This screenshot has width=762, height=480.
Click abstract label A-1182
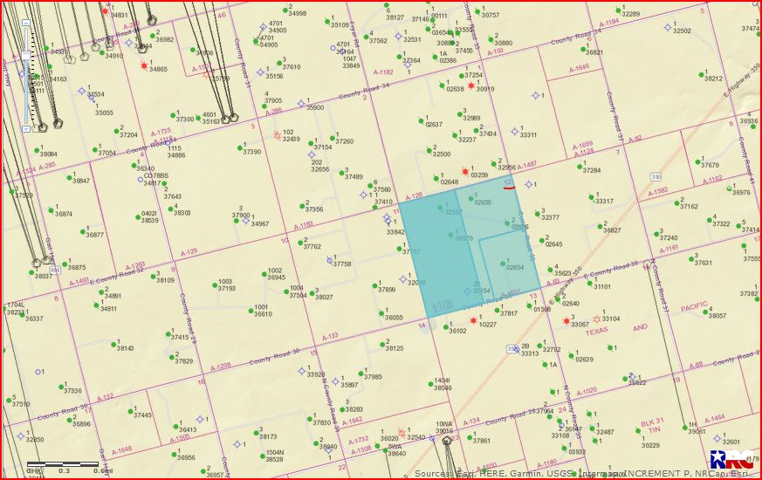383,72
